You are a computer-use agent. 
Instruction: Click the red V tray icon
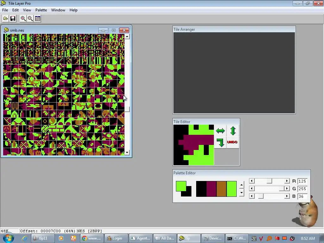[261, 239]
